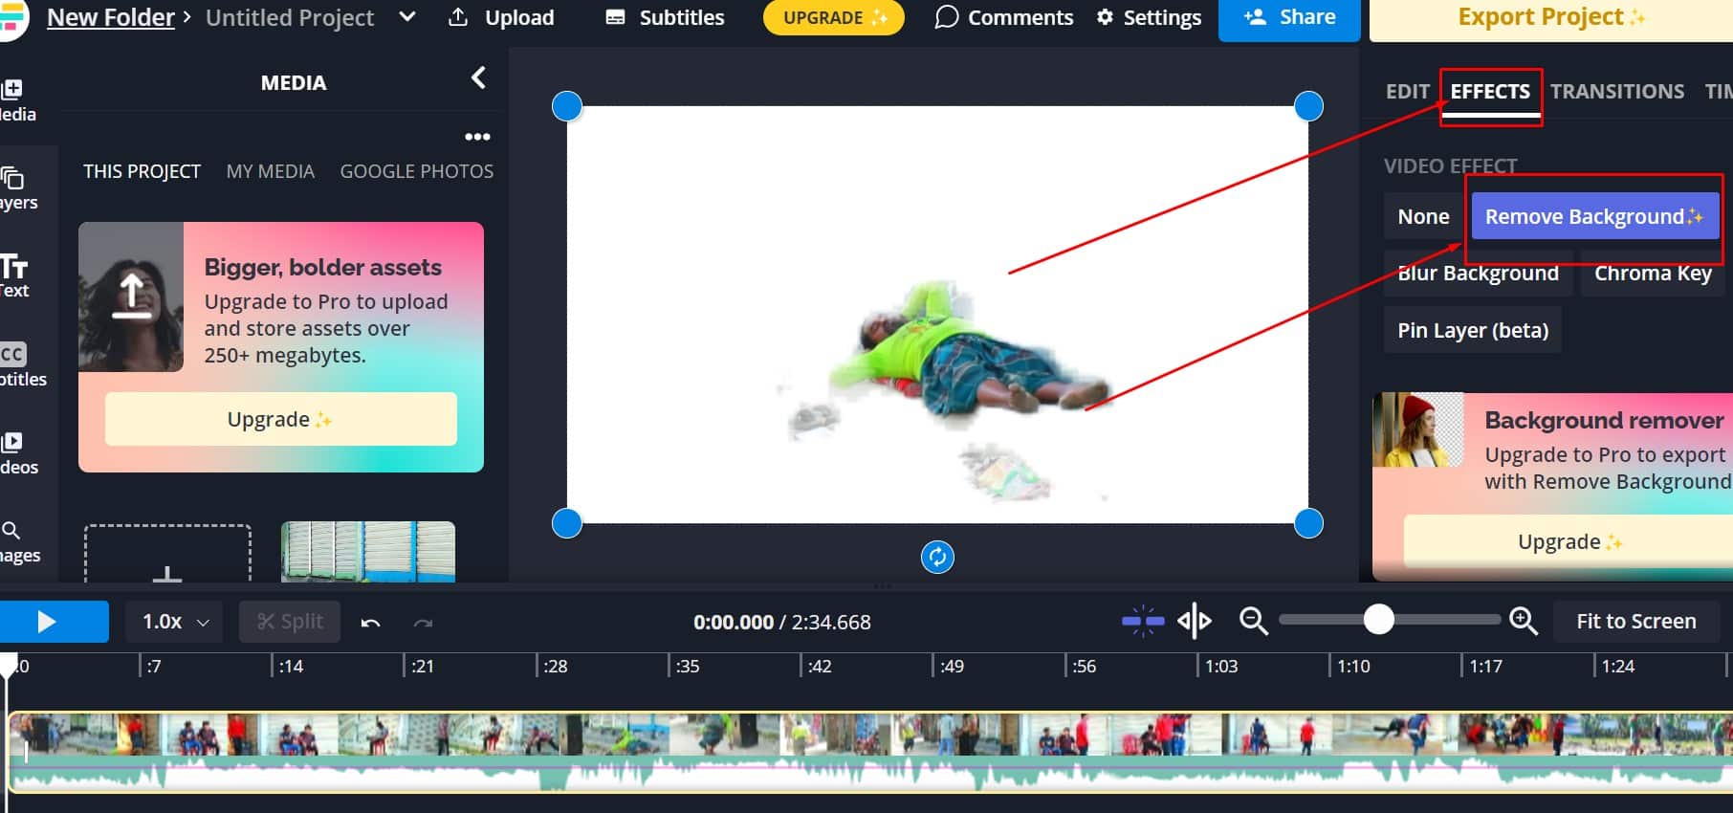Viewport: 1733px width, 813px height.
Task: Click the bottom-right canvas resize handle
Action: pos(1308,523)
